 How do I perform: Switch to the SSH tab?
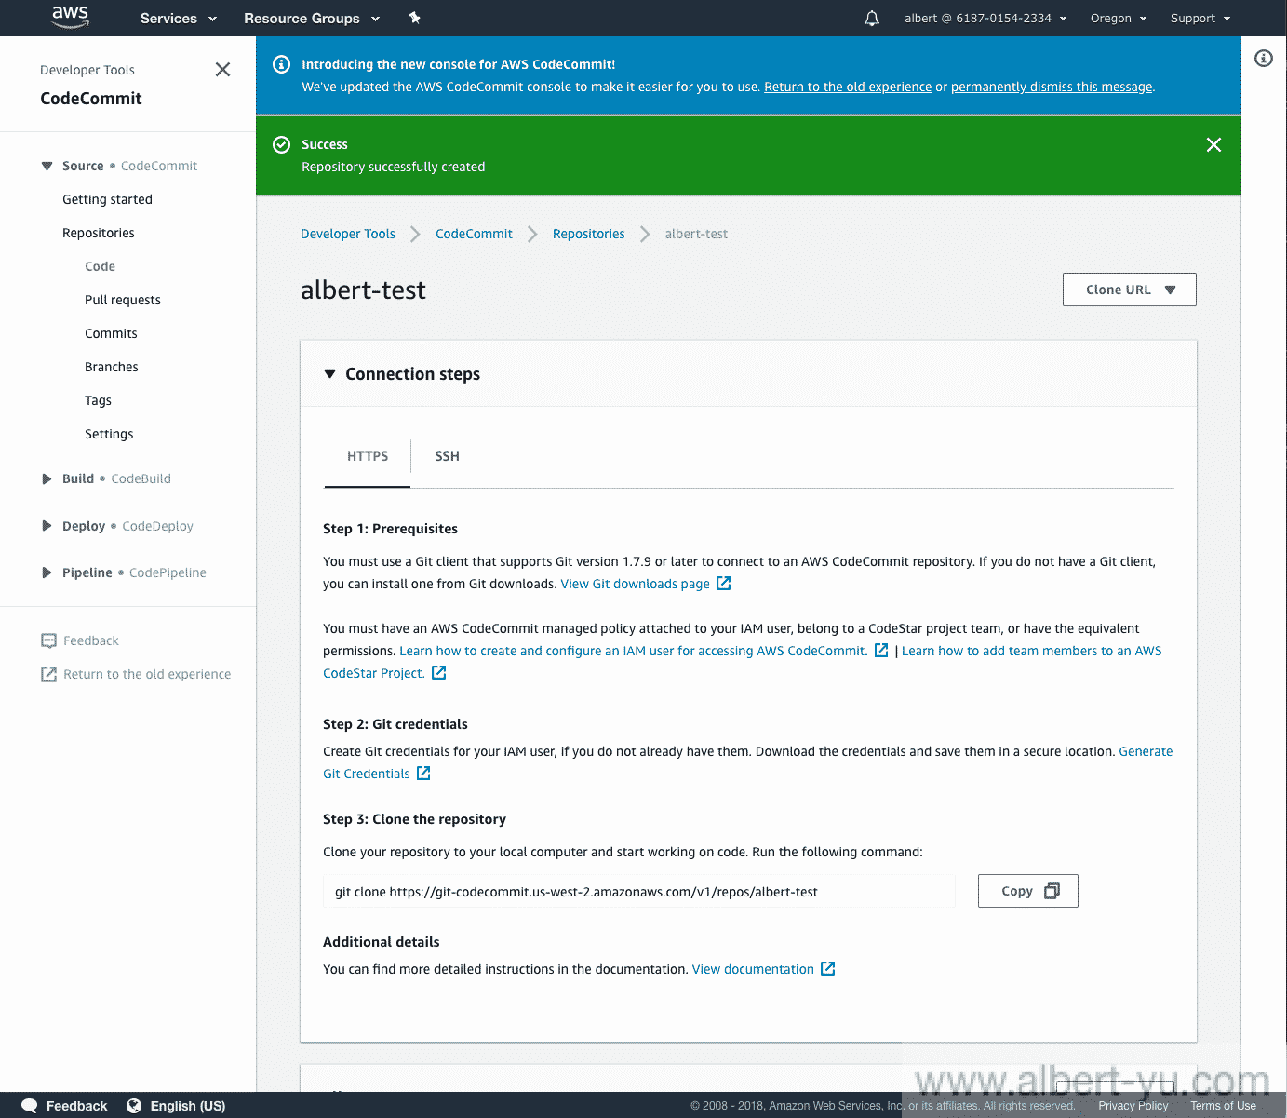click(x=448, y=456)
